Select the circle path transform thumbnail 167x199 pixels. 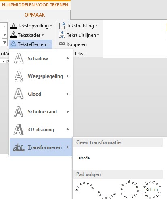[130, 190]
